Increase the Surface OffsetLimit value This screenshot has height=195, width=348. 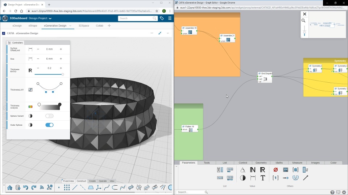click(x=61, y=49)
